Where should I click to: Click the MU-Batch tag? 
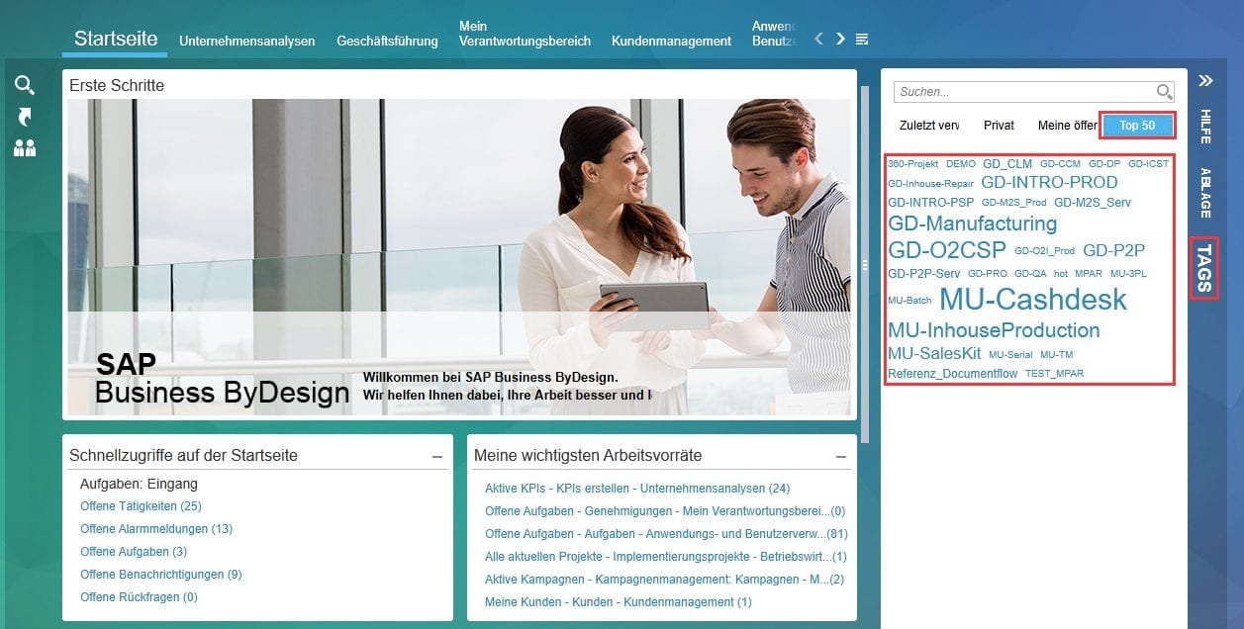click(x=909, y=301)
